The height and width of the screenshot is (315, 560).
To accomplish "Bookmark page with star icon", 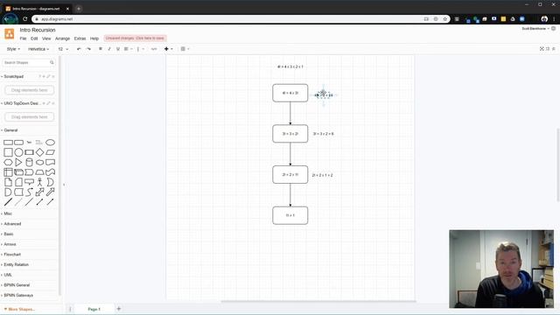I will (x=445, y=19).
